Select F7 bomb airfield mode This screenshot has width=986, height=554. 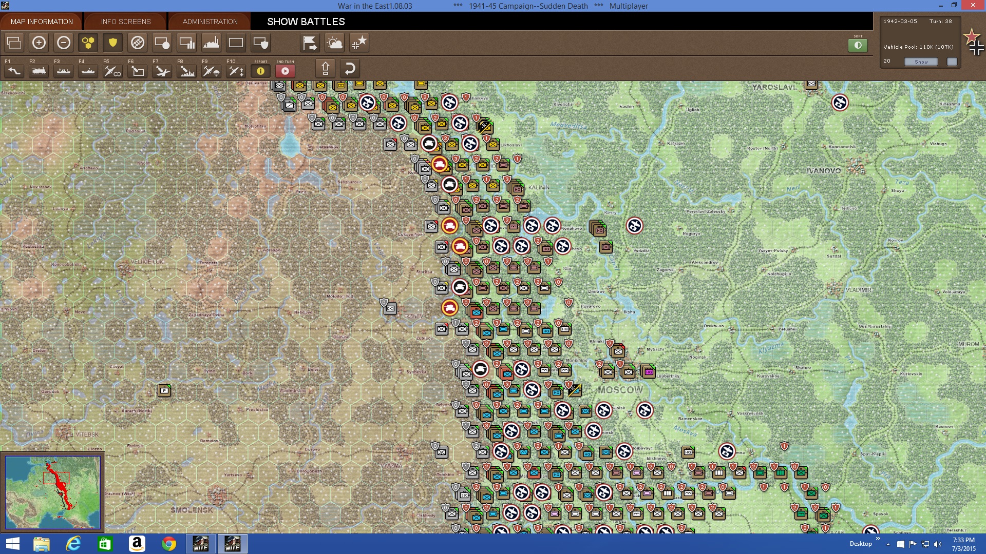(162, 71)
